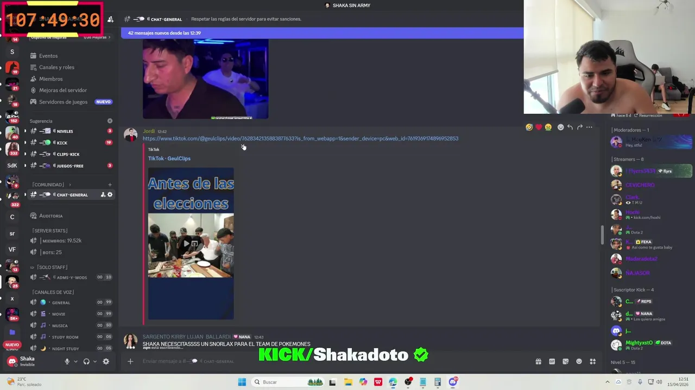The height and width of the screenshot is (390, 695).
Task: Open add reaction picker on message
Action: pyautogui.click(x=560, y=127)
